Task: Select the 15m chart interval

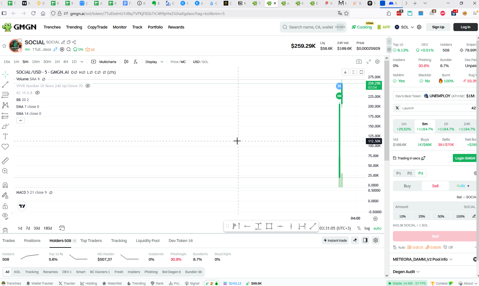Action: [x=36, y=62]
